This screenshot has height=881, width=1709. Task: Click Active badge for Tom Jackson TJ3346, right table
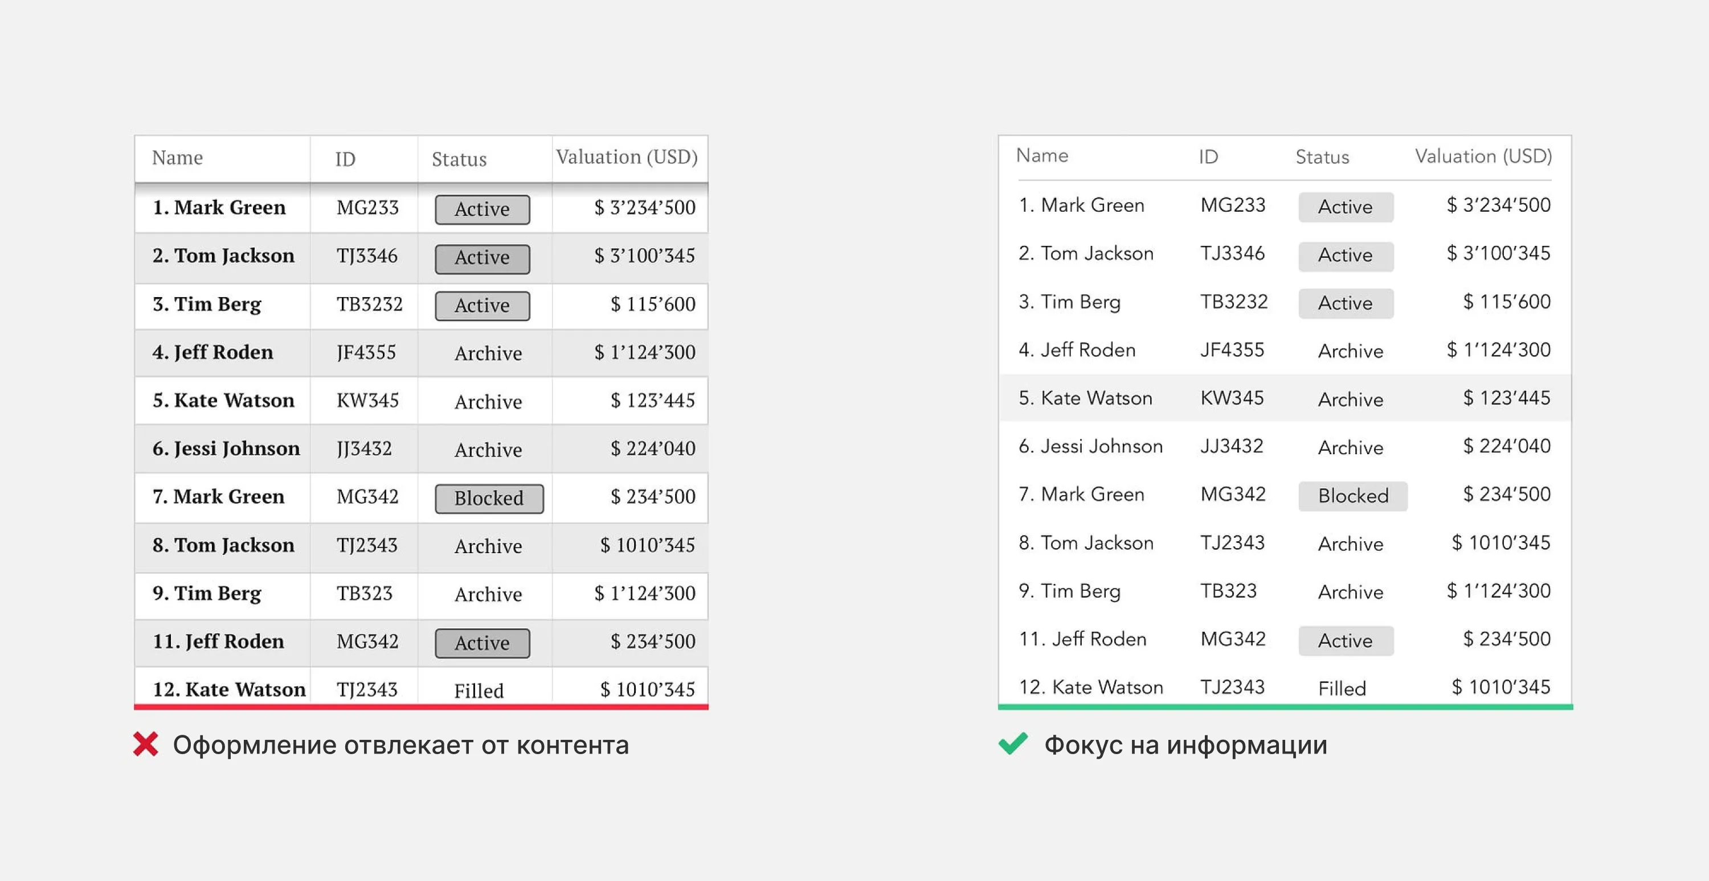[1346, 255]
